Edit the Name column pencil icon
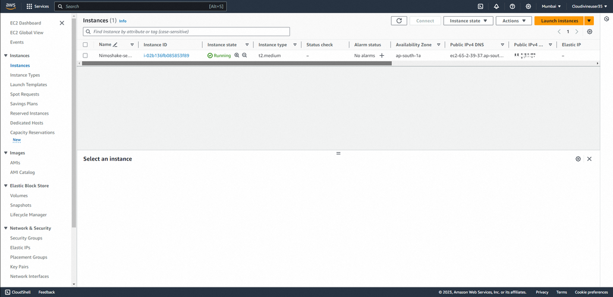613x297 pixels. [x=115, y=45]
